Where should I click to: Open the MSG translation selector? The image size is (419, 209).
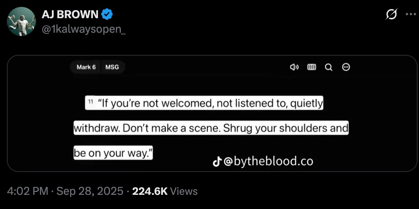[112, 67]
